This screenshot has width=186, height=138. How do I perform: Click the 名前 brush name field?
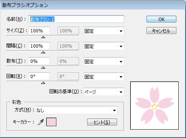pos(76,19)
